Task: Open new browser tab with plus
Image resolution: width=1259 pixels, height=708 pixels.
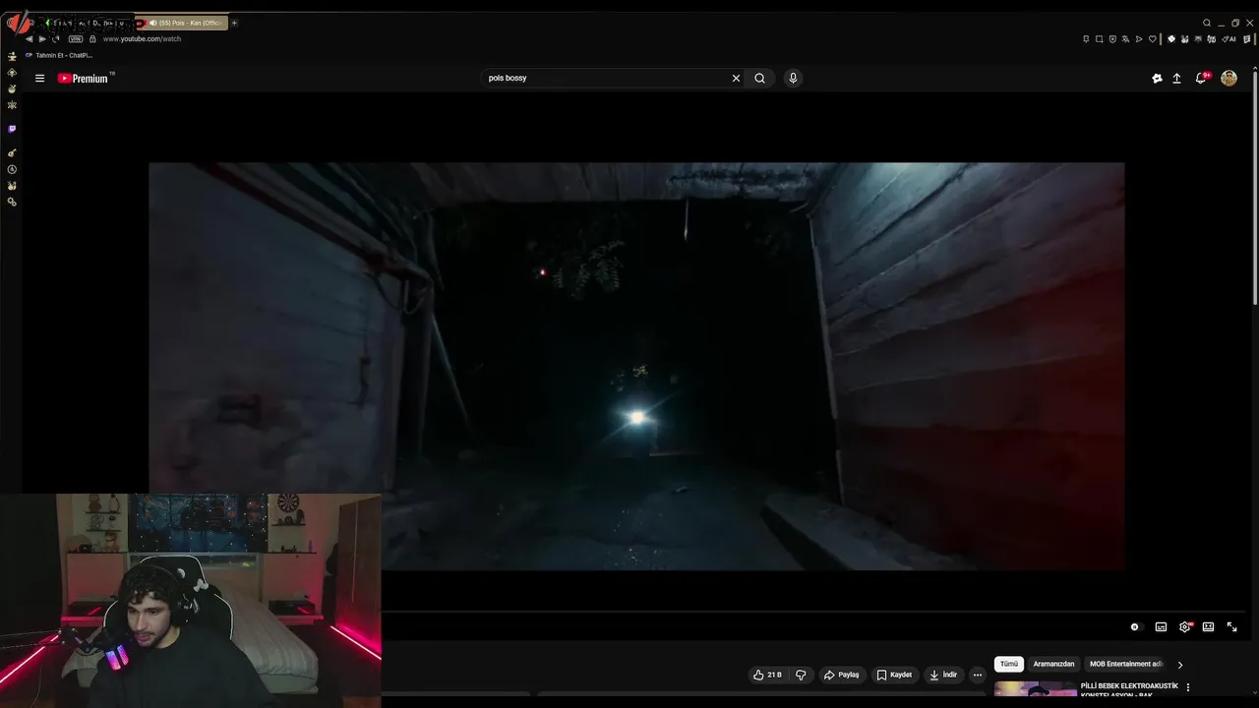Action: (x=234, y=23)
